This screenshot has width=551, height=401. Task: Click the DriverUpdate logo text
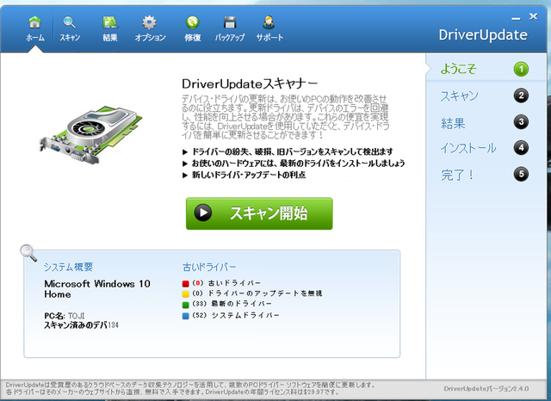coord(483,34)
